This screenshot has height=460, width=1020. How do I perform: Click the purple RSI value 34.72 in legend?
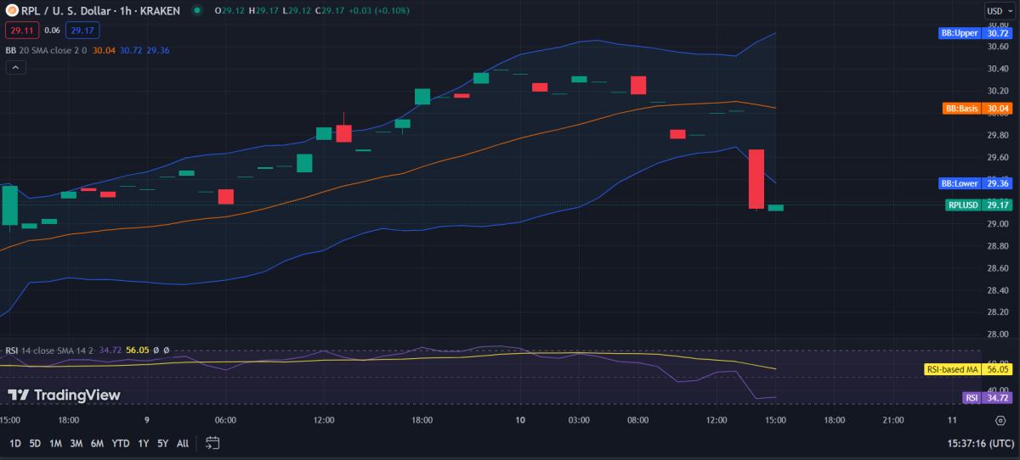(111, 350)
